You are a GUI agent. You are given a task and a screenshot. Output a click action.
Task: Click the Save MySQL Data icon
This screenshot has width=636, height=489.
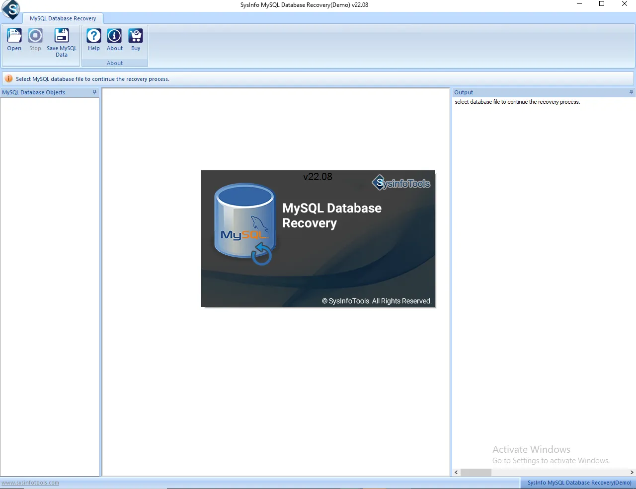coord(62,36)
